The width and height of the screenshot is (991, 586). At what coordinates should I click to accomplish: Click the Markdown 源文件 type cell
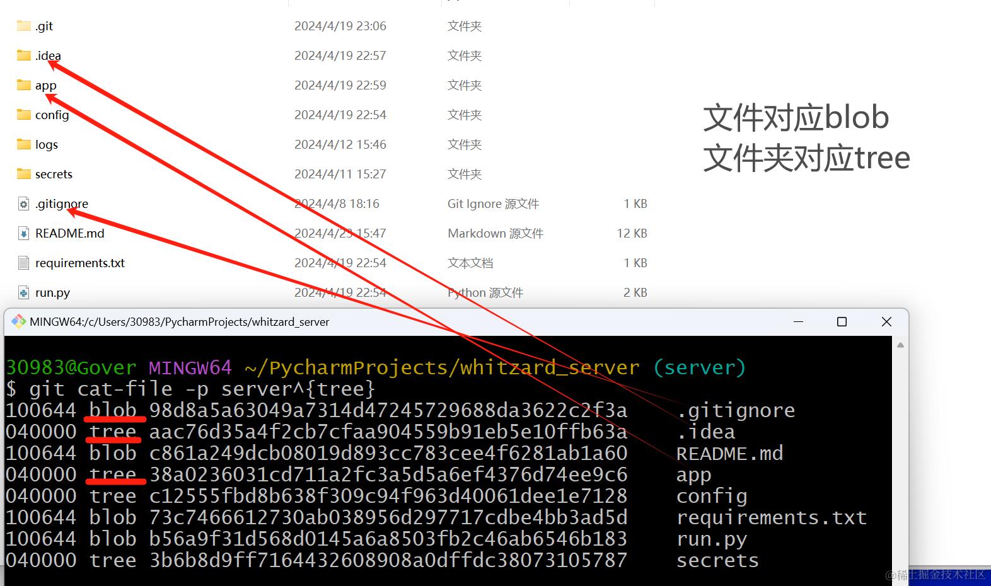[495, 233]
